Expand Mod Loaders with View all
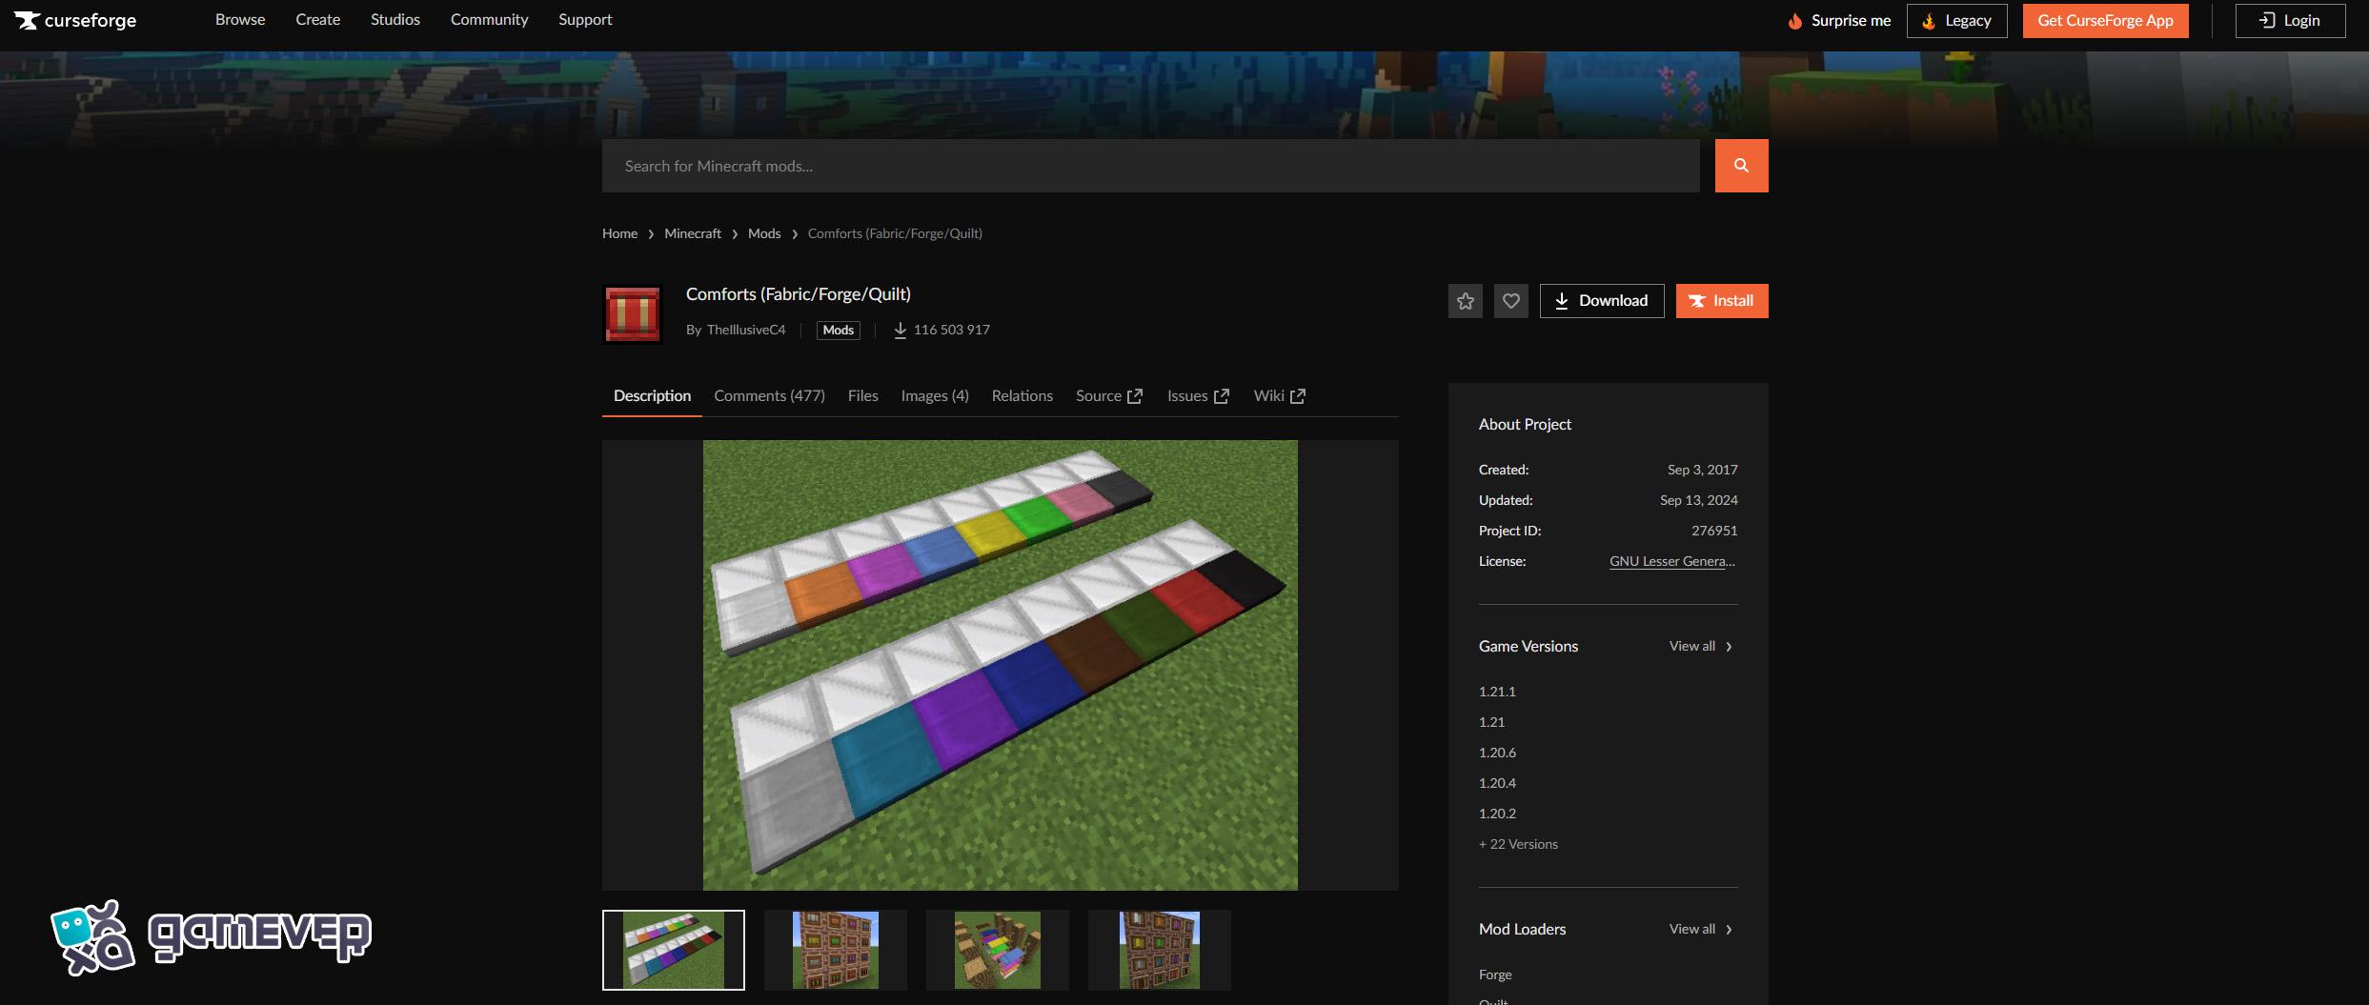 (1701, 929)
